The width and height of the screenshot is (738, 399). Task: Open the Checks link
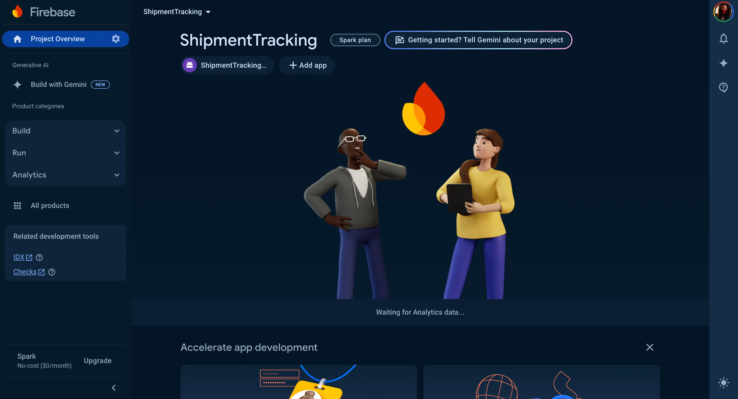pyautogui.click(x=25, y=272)
